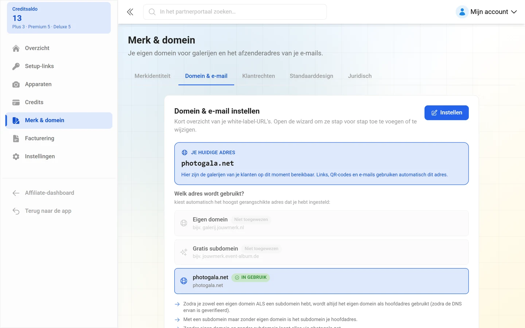
Task: Expand the Mijn account dropdown chevron
Action: tap(514, 12)
